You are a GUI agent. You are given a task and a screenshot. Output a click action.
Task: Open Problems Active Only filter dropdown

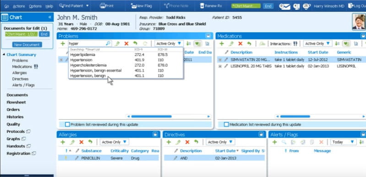point(169,44)
